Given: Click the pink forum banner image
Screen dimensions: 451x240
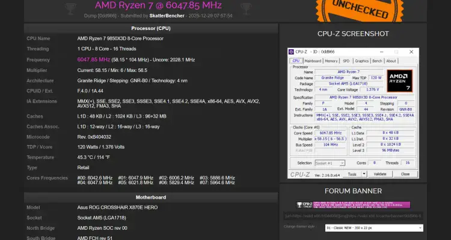Looking at the screenshot, I should tap(353, 205).
